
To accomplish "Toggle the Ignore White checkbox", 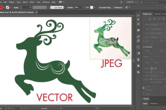I will coord(151,82).
